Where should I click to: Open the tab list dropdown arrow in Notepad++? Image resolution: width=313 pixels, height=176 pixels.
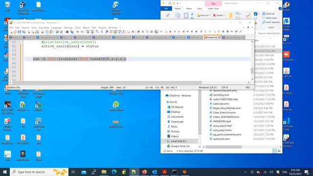[x=248, y=27]
